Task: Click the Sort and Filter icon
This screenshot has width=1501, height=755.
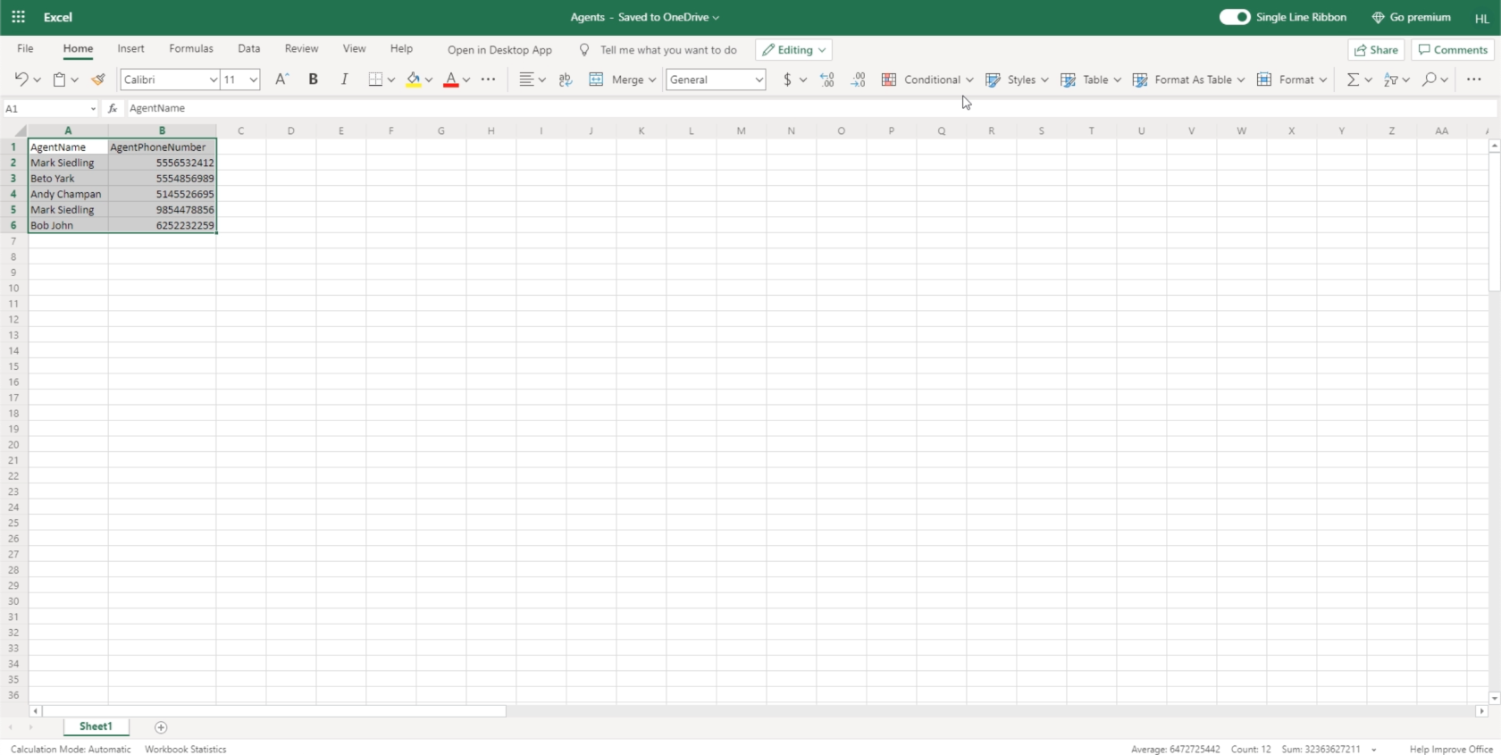Action: tap(1390, 80)
